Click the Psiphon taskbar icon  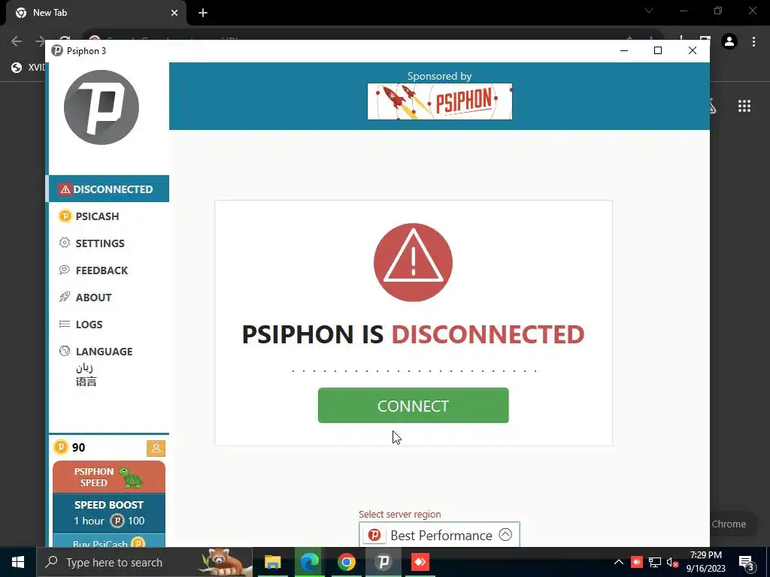(x=383, y=562)
